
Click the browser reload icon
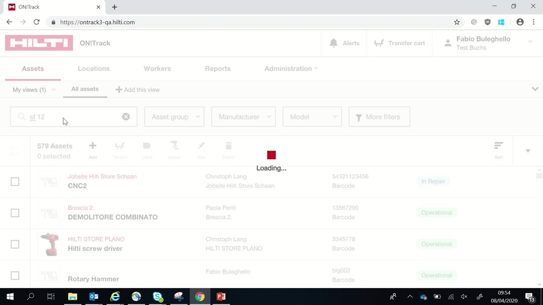tap(36, 22)
